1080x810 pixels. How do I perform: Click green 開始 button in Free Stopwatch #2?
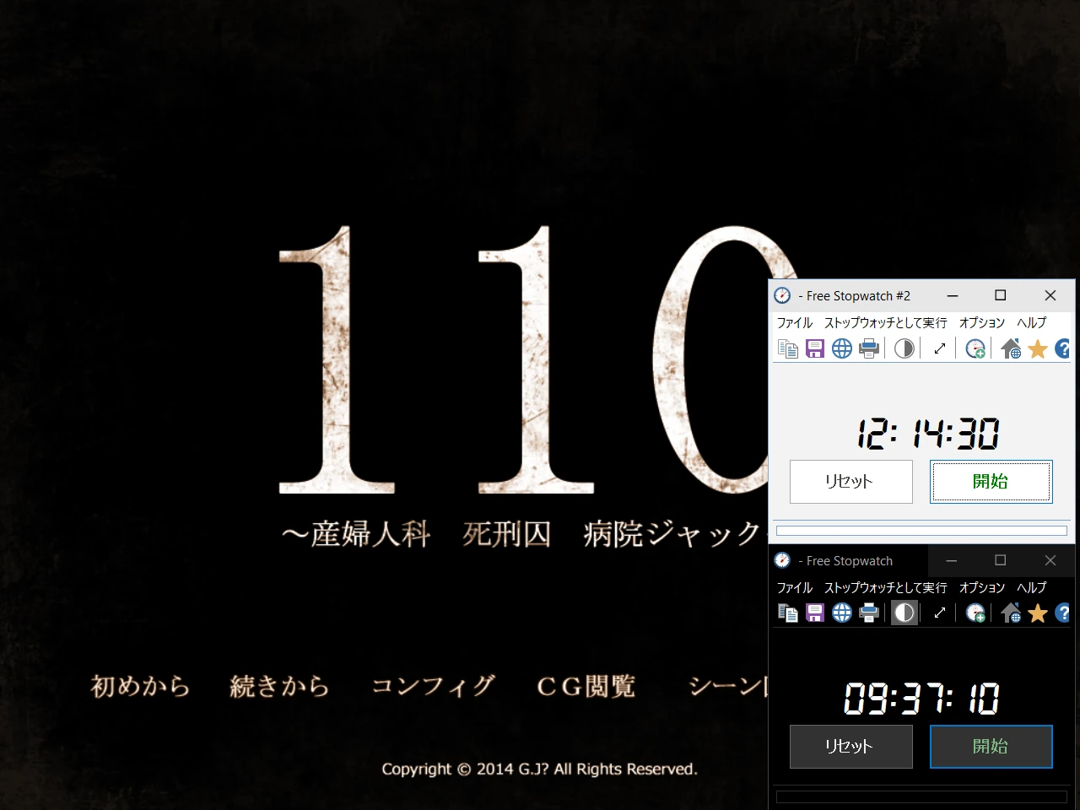coord(991,482)
